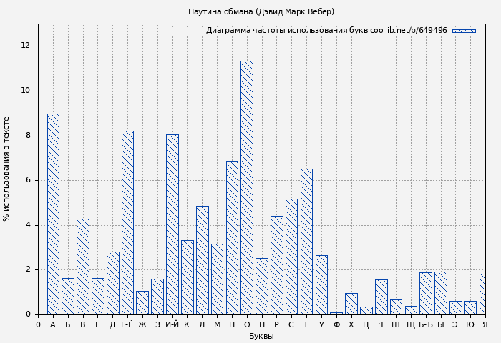501x343 pixels.
Task: Select the bar for letter С
Action: [x=291, y=257]
